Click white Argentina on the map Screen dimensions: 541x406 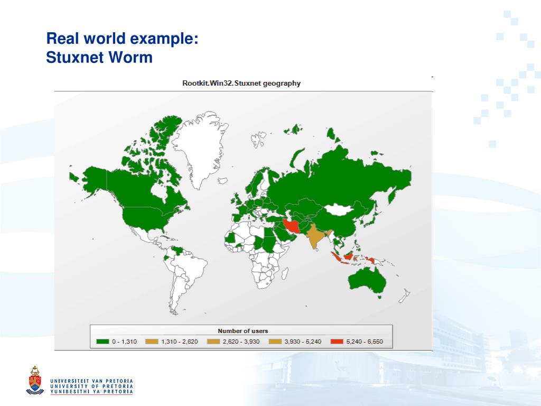179,292
